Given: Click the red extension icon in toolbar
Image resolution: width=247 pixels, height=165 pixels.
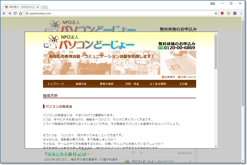Looking at the screenshot, I should (x=223, y=13).
